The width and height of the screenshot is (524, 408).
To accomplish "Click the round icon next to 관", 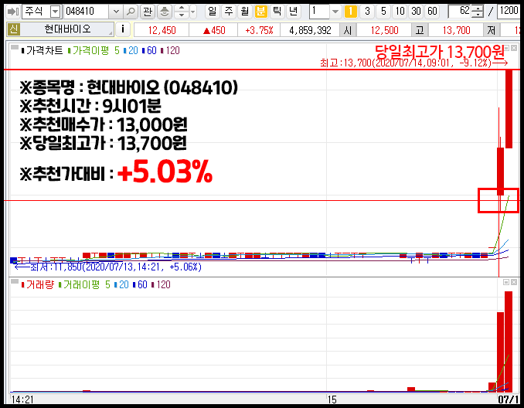I will pyautogui.click(x=164, y=12).
